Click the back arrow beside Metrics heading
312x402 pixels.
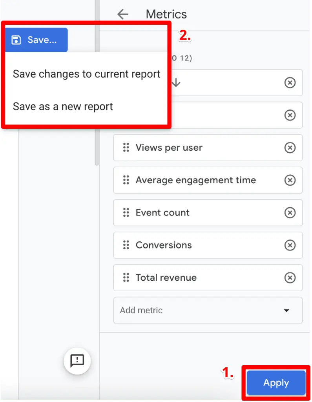123,14
